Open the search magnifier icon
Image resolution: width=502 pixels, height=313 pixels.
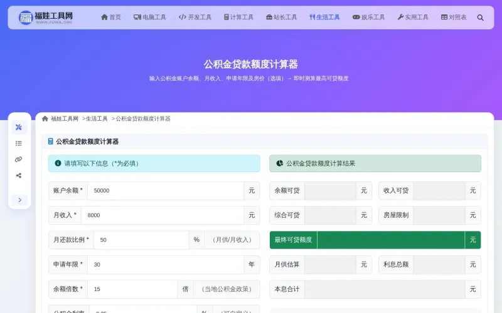point(480,18)
